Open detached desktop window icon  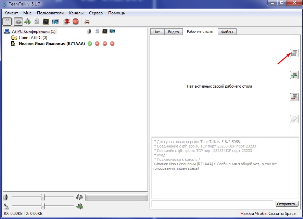(294, 53)
